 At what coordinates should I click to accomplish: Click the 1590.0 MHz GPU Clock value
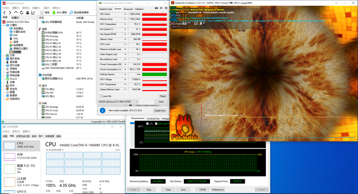(x=135, y=14)
